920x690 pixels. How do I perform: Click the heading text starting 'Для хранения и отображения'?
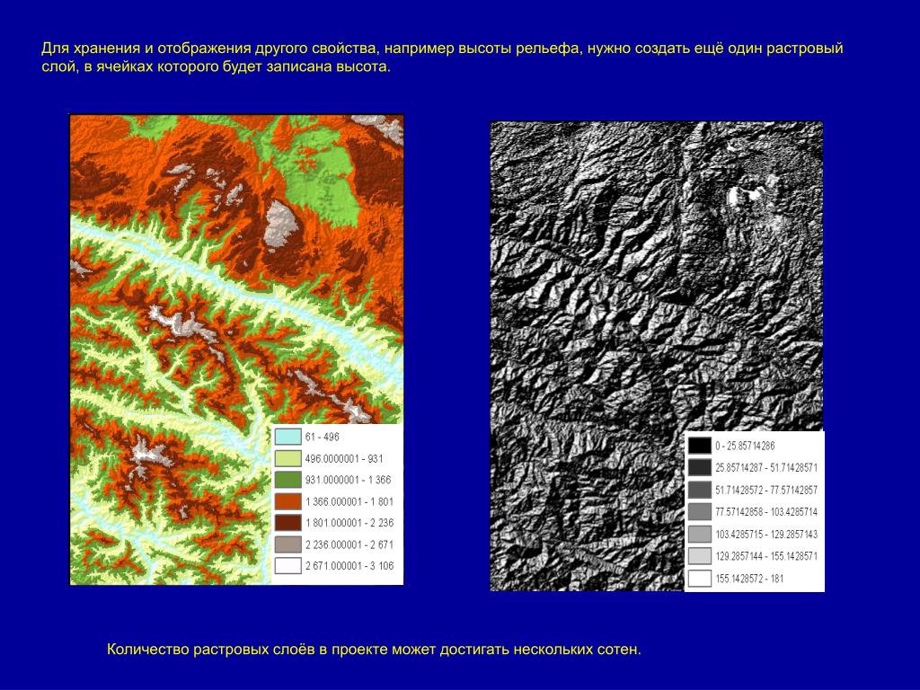[x=442, y=57]
